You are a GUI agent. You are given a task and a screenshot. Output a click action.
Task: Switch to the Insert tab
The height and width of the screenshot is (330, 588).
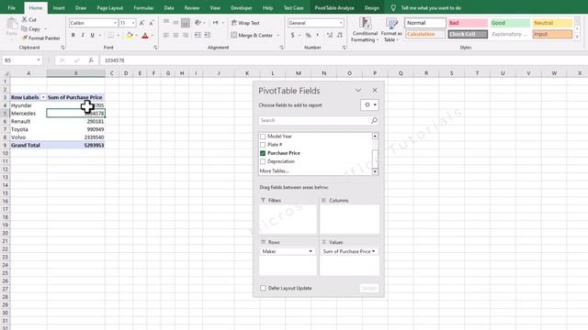59,8
